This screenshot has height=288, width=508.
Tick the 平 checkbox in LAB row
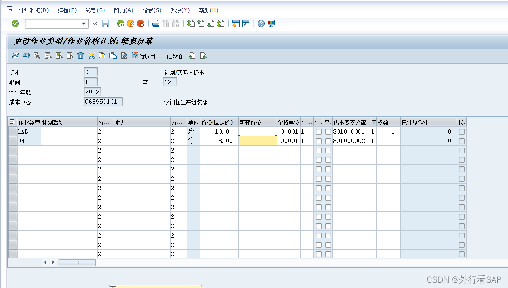coord(328,131)
